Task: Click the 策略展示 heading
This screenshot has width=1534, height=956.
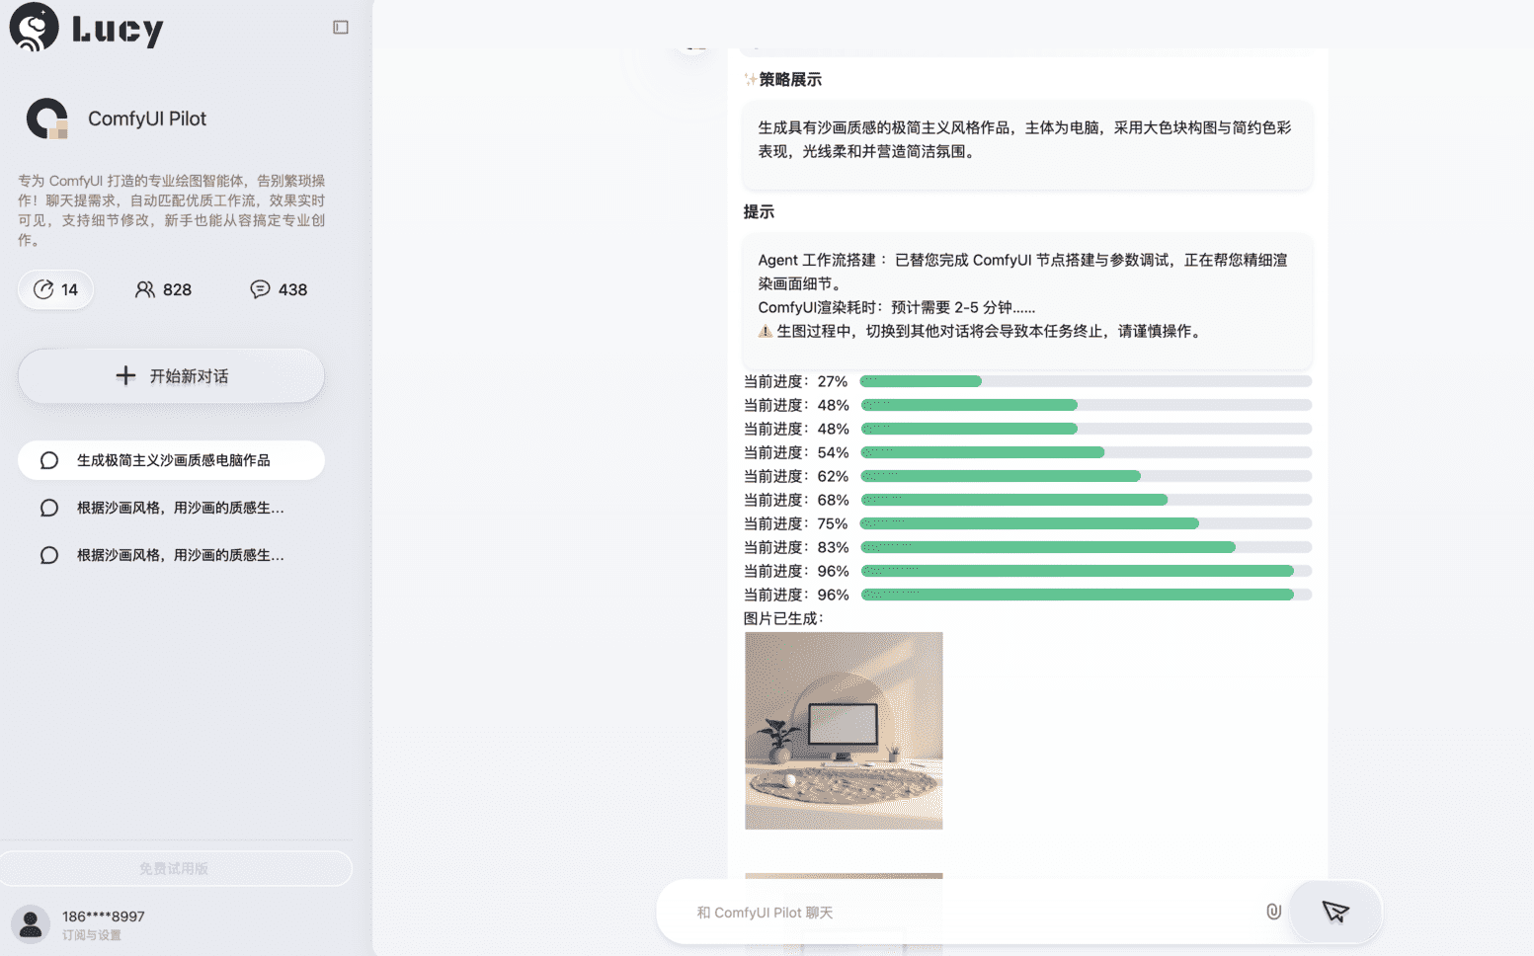Action: click(x=790, y=80)
